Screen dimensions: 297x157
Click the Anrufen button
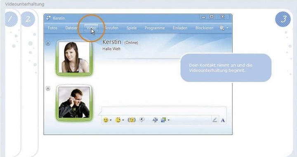click(111, 28)
